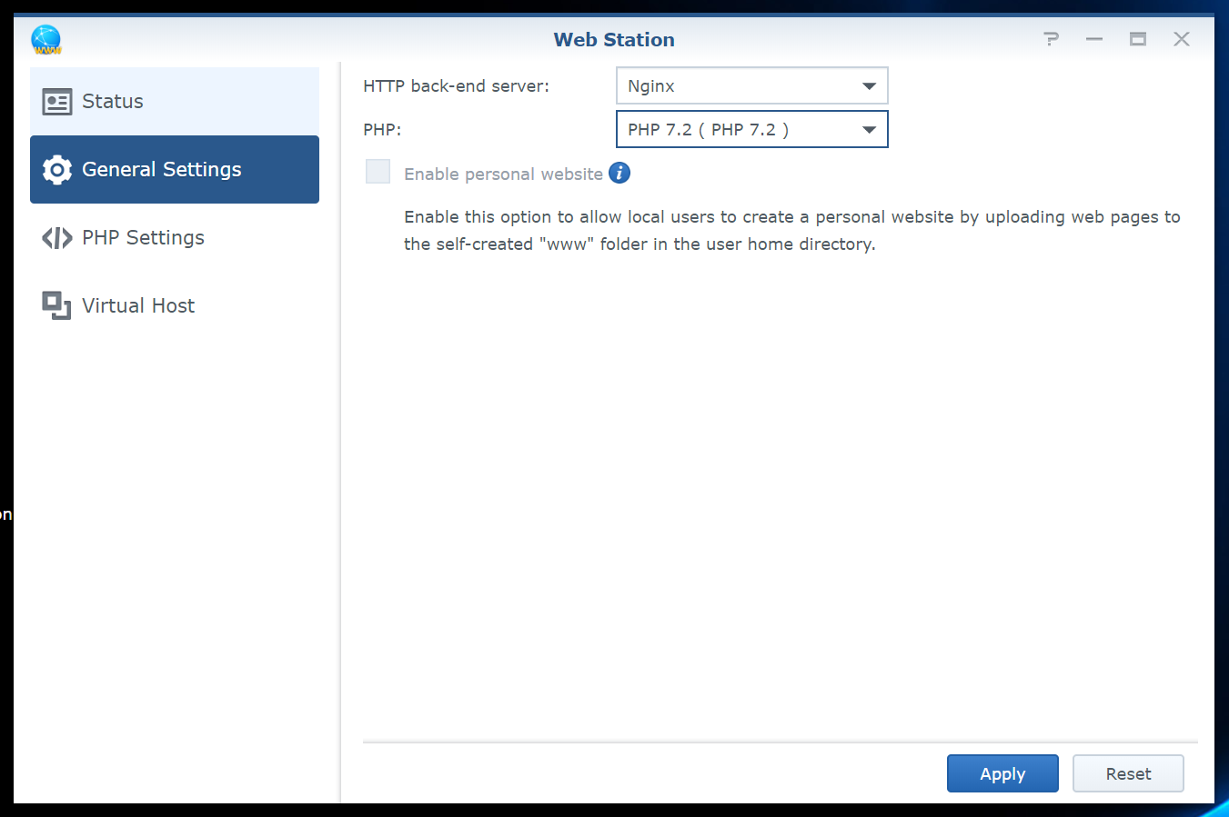Click the Reset button
This screenshot has width=1229, height=817.
(x=1128, y=773)
